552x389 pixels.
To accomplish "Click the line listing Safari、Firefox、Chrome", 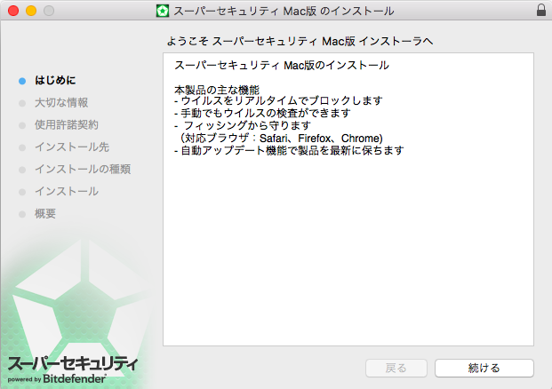I will (x=281, y=138).
